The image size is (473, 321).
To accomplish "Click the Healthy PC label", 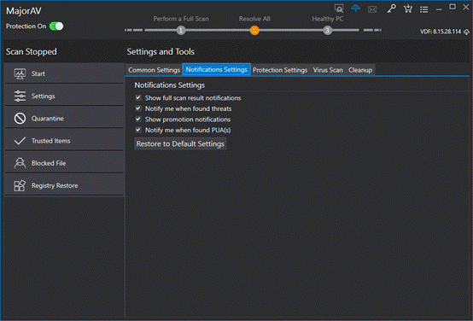I will coord(328,19).
